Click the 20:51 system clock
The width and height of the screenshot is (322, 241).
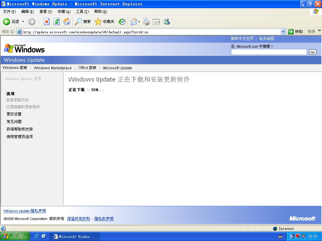[313, 237]
